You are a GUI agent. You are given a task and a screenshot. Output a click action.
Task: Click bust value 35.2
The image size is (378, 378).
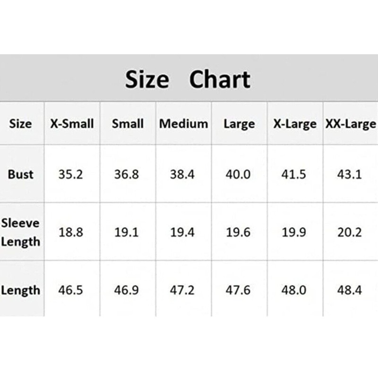(70, 174)
